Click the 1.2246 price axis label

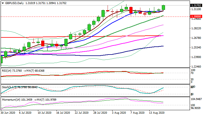pyautogui.click(x=195, y=66)
